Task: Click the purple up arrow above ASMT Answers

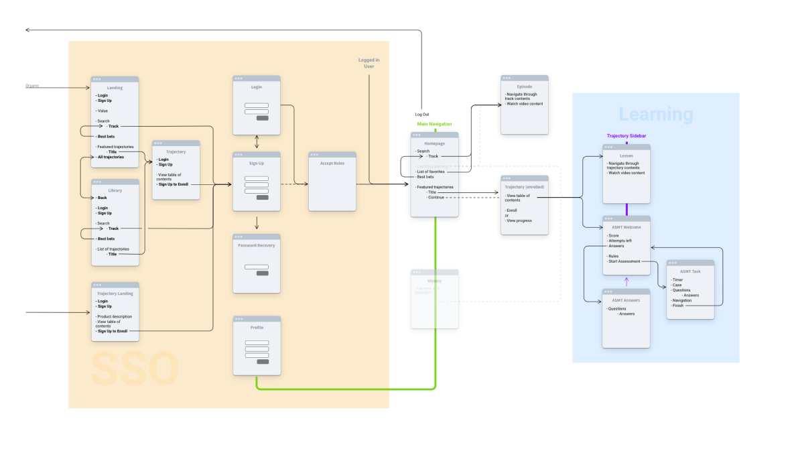Action: point(627,281)
